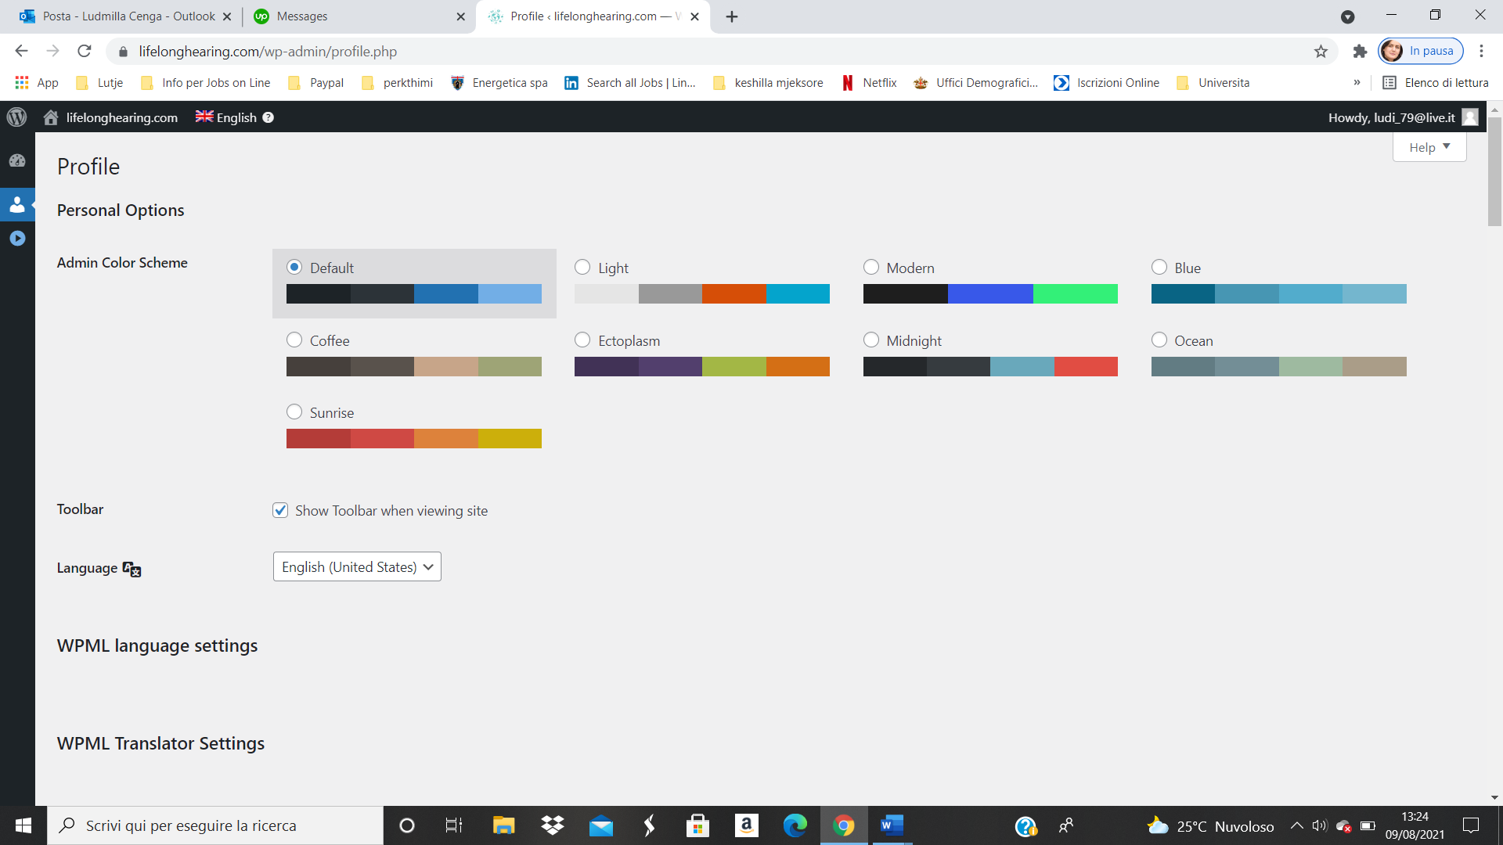The image size is (1503, 845).
Task: Expand the hidden bookmarks overflow chevron
Action: tap(1357, 83)
